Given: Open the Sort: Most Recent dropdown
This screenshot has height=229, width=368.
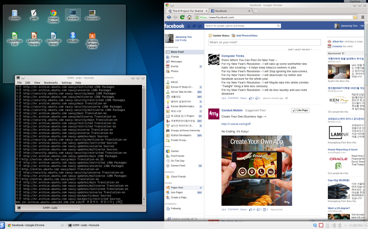Looking at the screenshot, I should pyautogui.click(x=300, y=50).
